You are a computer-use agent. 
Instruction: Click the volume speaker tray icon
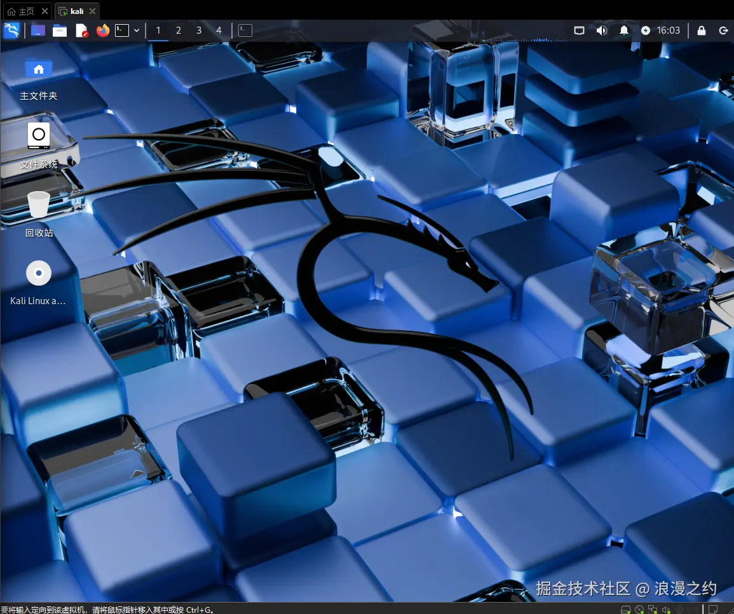coord(602,30)
